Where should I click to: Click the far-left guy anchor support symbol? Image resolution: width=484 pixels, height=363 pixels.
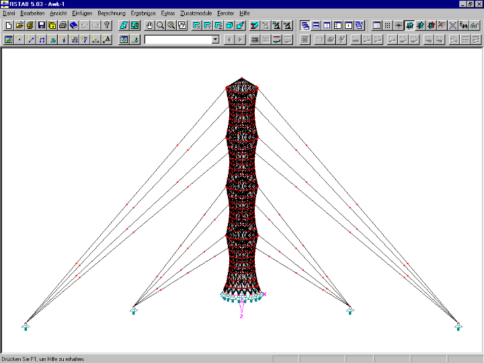[26, 326]
